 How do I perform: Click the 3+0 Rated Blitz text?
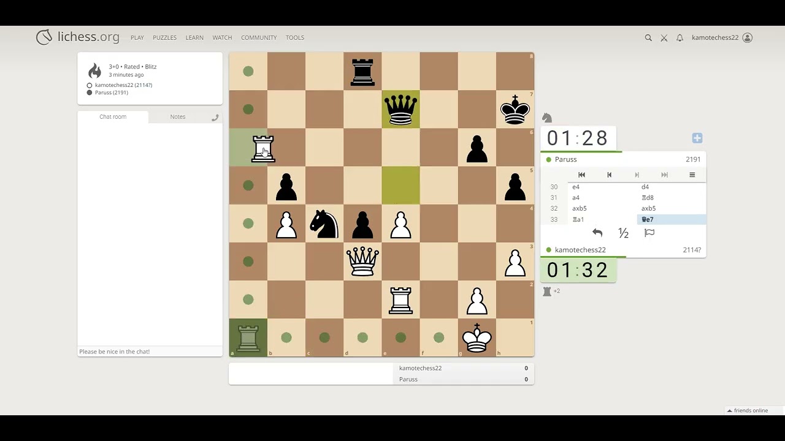pyautogui.click(x=132, y=67)
